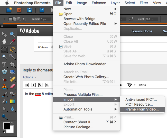Toggle strikethrough formatting in reply editor
Screen dimensions: 167x138
click(47, 85)
